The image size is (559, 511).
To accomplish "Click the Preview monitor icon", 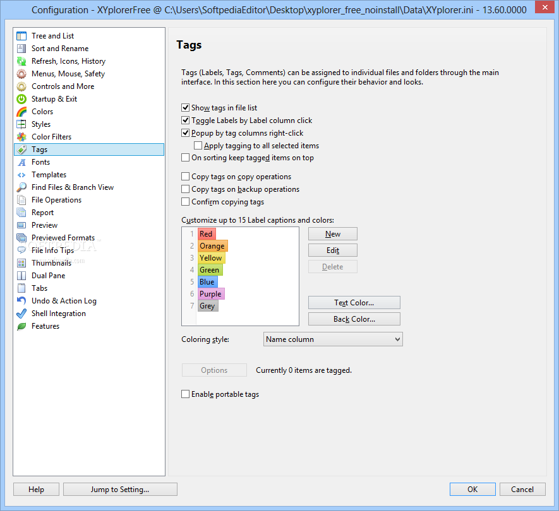I will tap(21, 225).
